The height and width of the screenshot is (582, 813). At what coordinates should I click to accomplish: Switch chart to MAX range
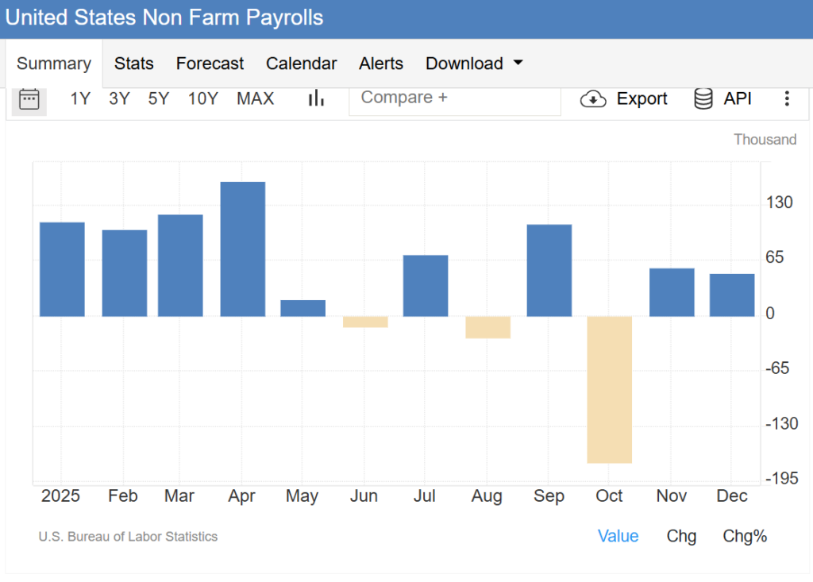click(x=256, y=99)
